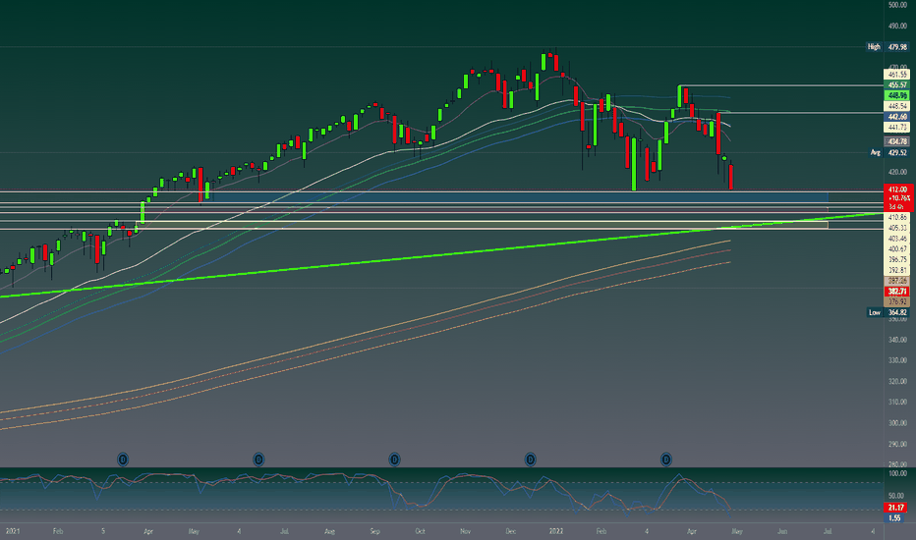Open the dividend marker near March 2022
The height and width of the screenshot is (540, 916).
(x=666, y=460)
